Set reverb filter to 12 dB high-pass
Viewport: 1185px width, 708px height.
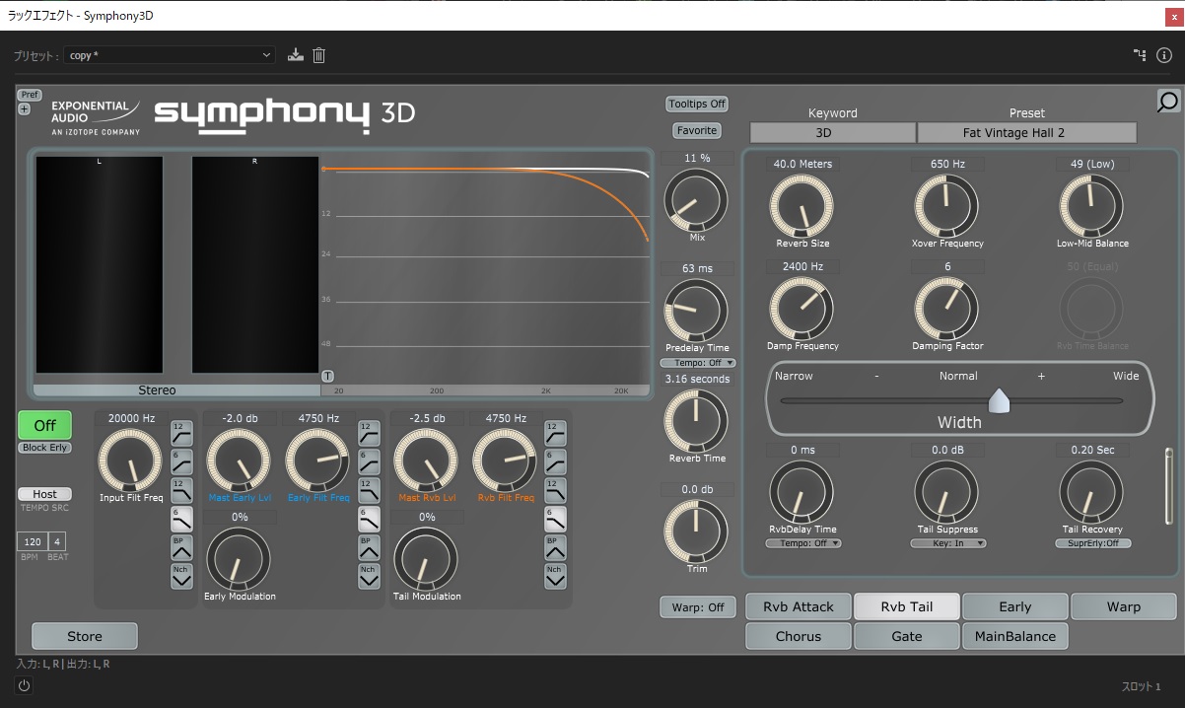(x=556, y=432)
